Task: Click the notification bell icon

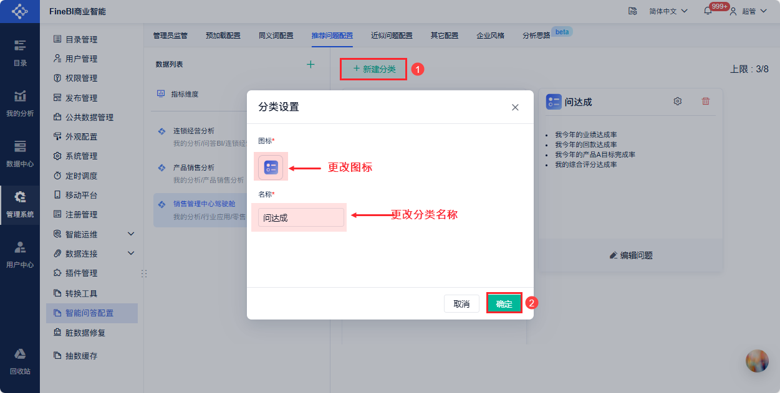Action: tap(708, 11)
